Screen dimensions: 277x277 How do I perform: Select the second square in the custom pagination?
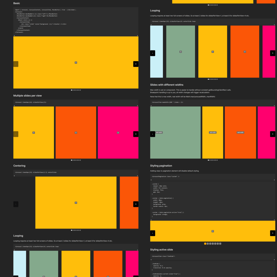pyautogui.click(x=208, y=244)
